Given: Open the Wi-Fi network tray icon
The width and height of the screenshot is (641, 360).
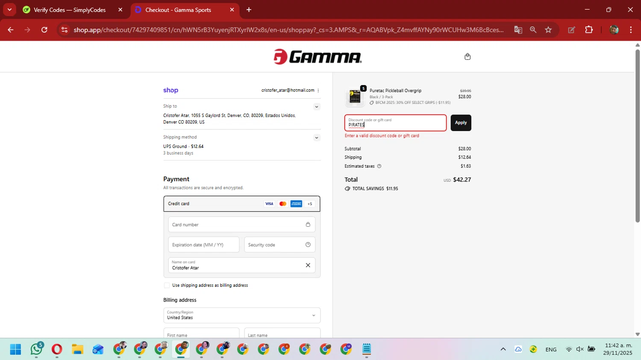Looking at the screenshot, I should tap(569, 349).
